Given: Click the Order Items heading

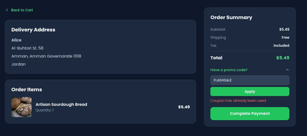Looking at the screenshot, I should pyautogui.click(x=27, y=89).
